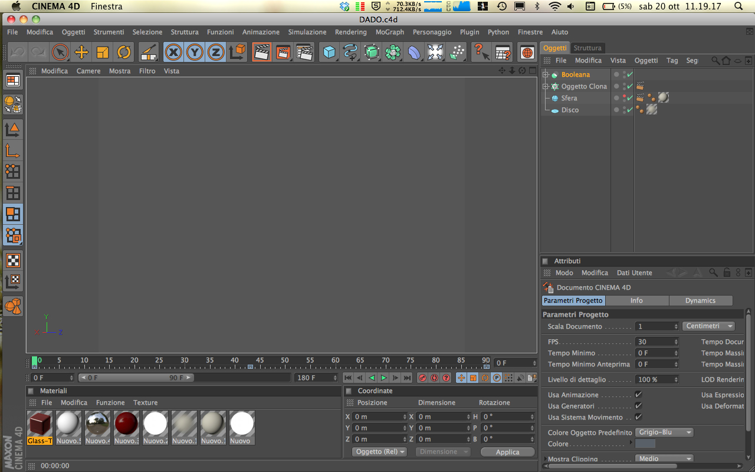Select the Move tool
The image size is (755, 472).
click(81, 52)
